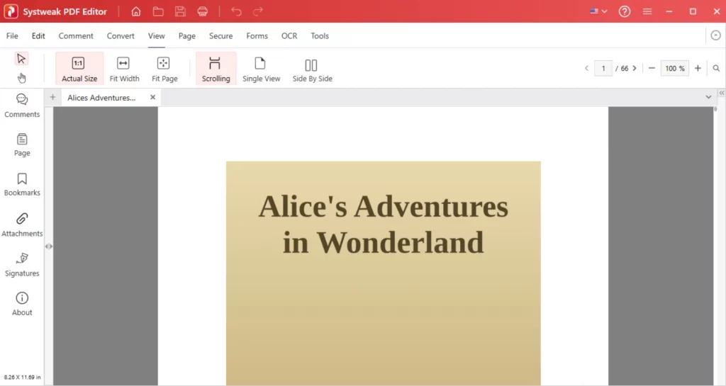
Task: Go to the previous page arrow
Action: coord(586,69)
